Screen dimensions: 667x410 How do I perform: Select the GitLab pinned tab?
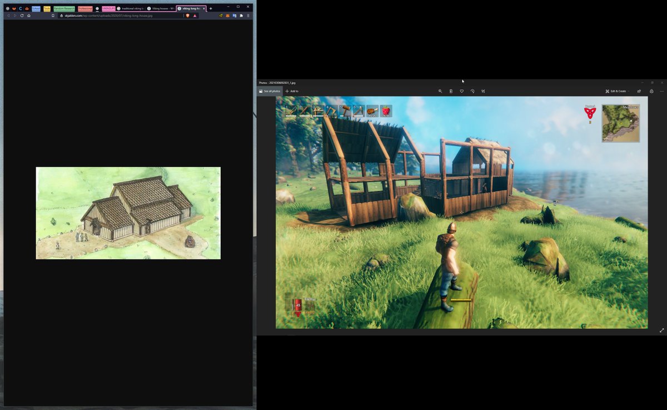click(x=14, y=8)
